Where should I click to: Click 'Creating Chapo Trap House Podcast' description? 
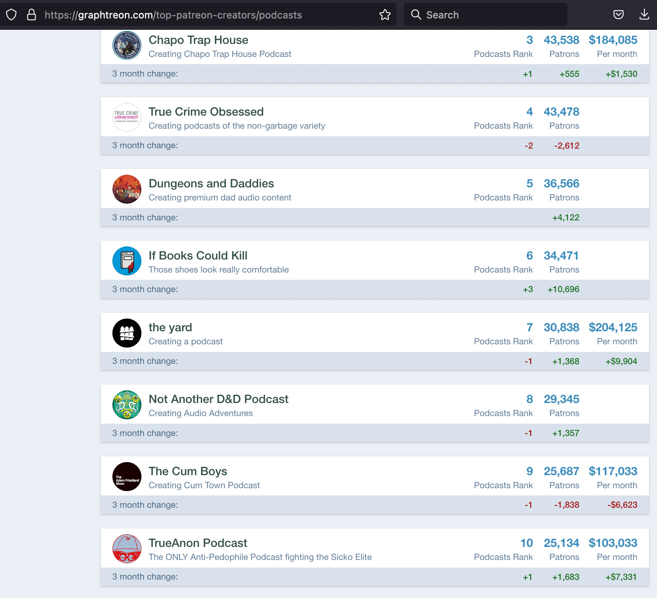click(220, 54)
